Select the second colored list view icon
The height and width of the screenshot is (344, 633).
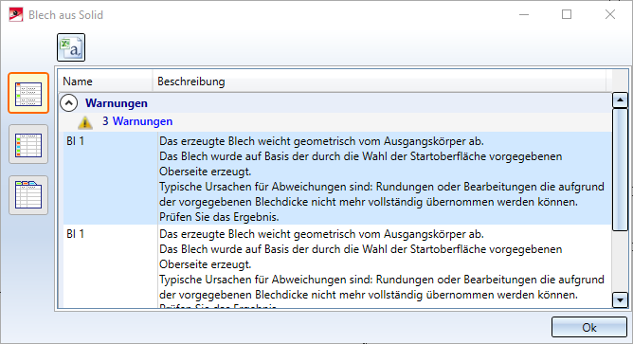pyautogui.click(x=28, y=144)
